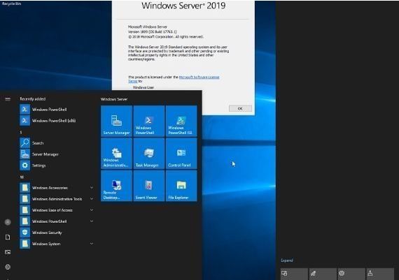This screenshot has height=280, width=399.
Task: Click the user account icon in Start
Action: point(8,222)
